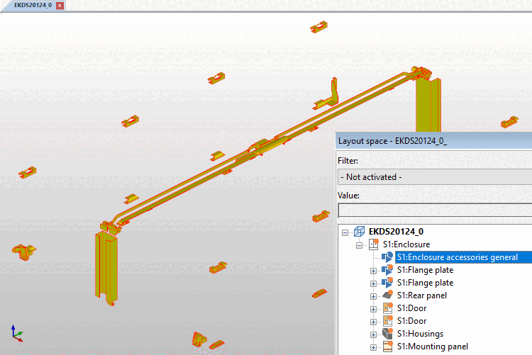The image size is (532, 355).
Task: Click the second Flange plate icon
Action: tap(387, 283)
